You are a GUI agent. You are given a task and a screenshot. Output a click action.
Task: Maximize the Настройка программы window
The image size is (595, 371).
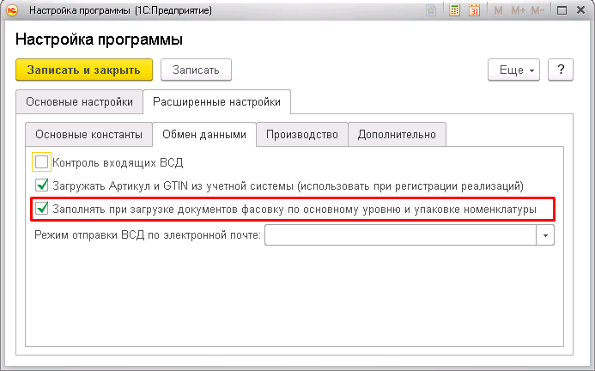(x=562, y=10)
